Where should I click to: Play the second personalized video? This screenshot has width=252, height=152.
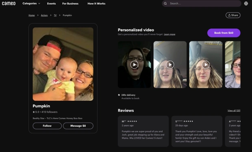(x=170, y=65)
